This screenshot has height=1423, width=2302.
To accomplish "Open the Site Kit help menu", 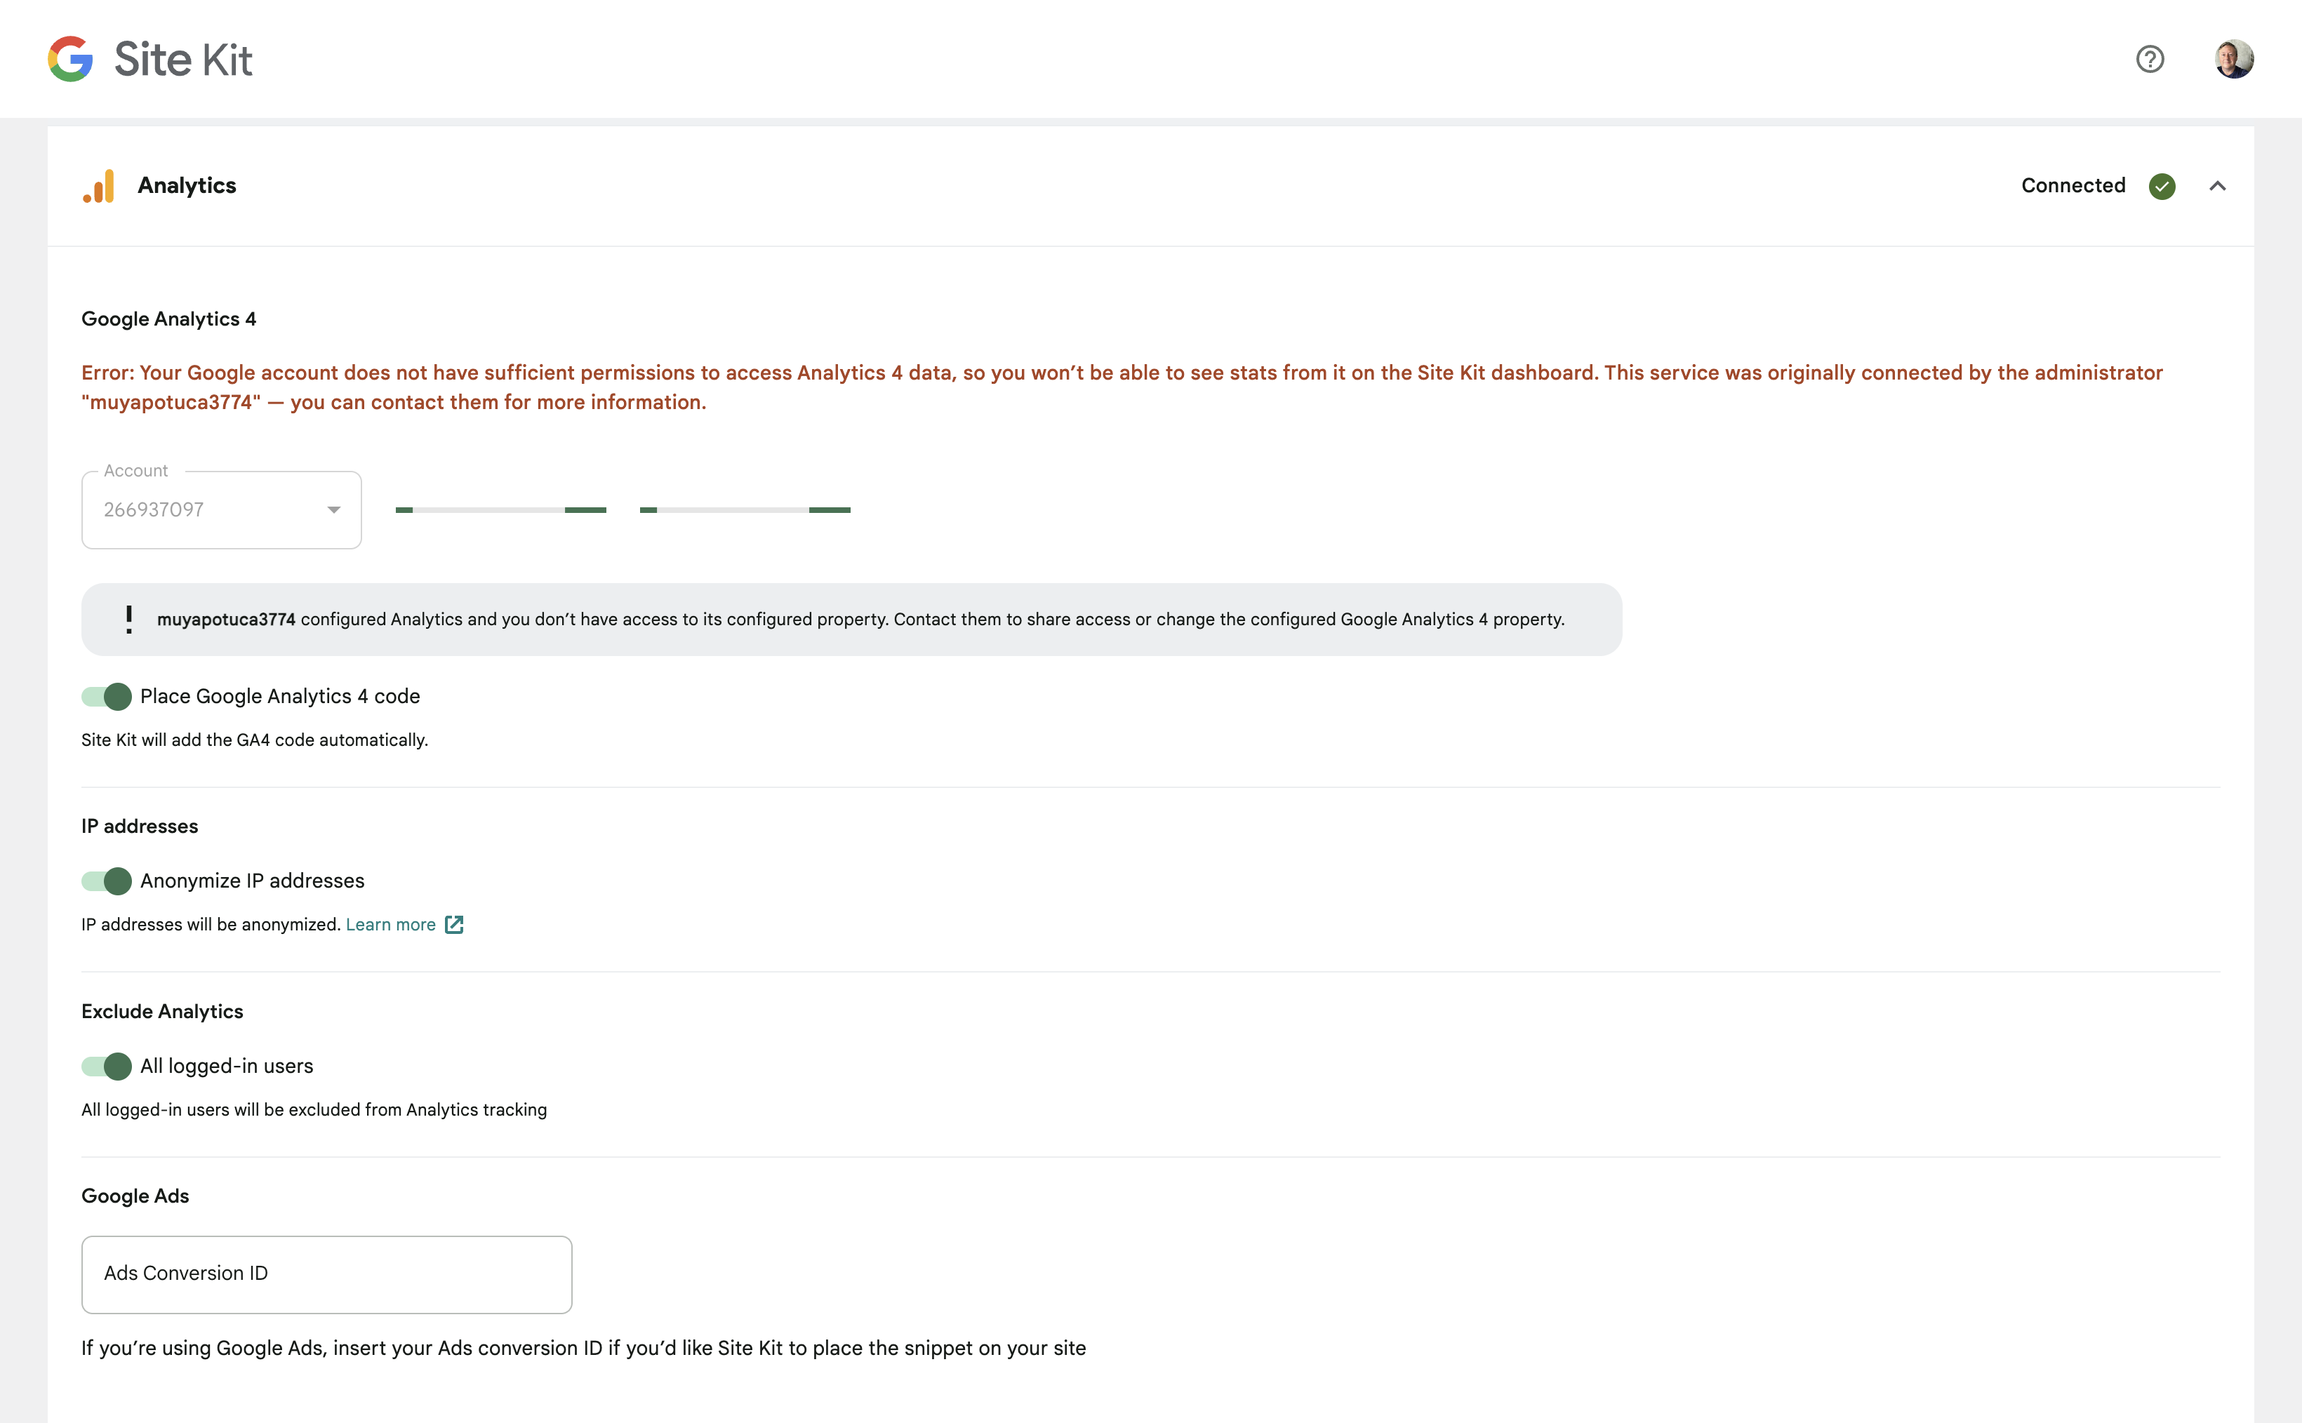I will (2150, 58).
